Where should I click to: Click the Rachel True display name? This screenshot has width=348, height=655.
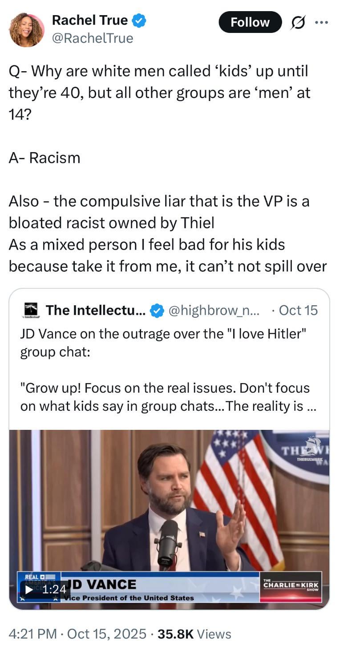(x=90, y=20)
